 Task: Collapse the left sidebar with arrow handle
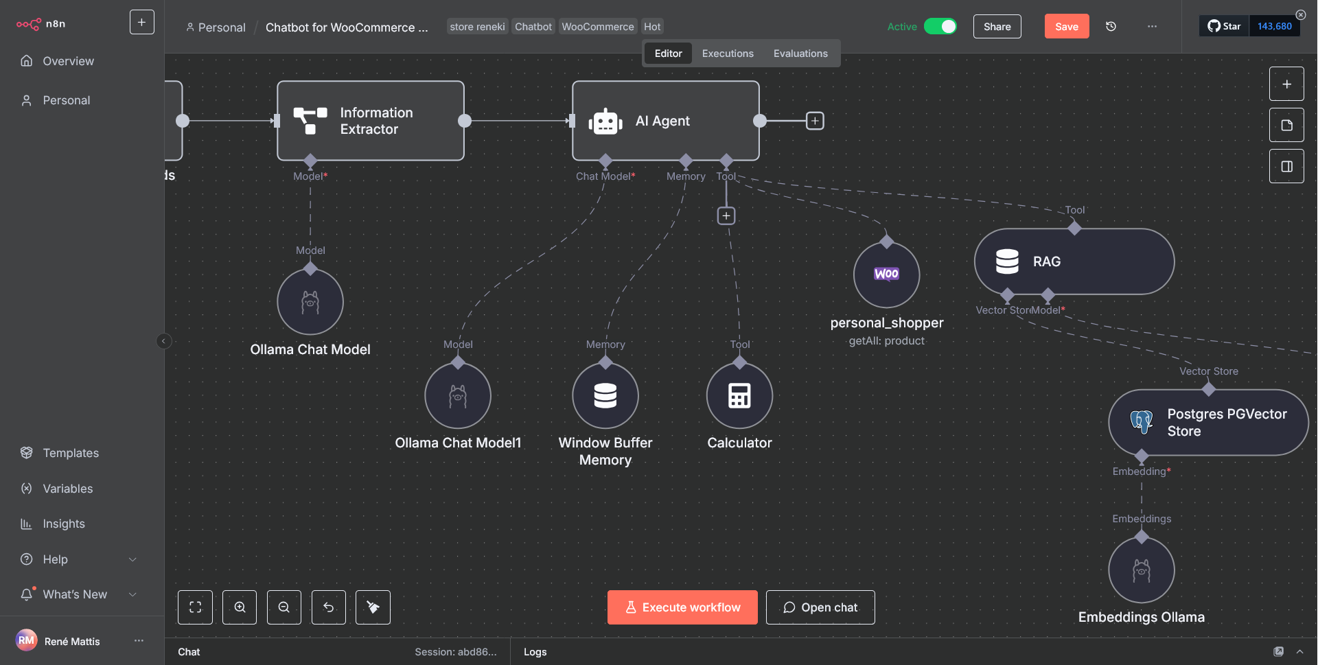[x=163, y=341]
